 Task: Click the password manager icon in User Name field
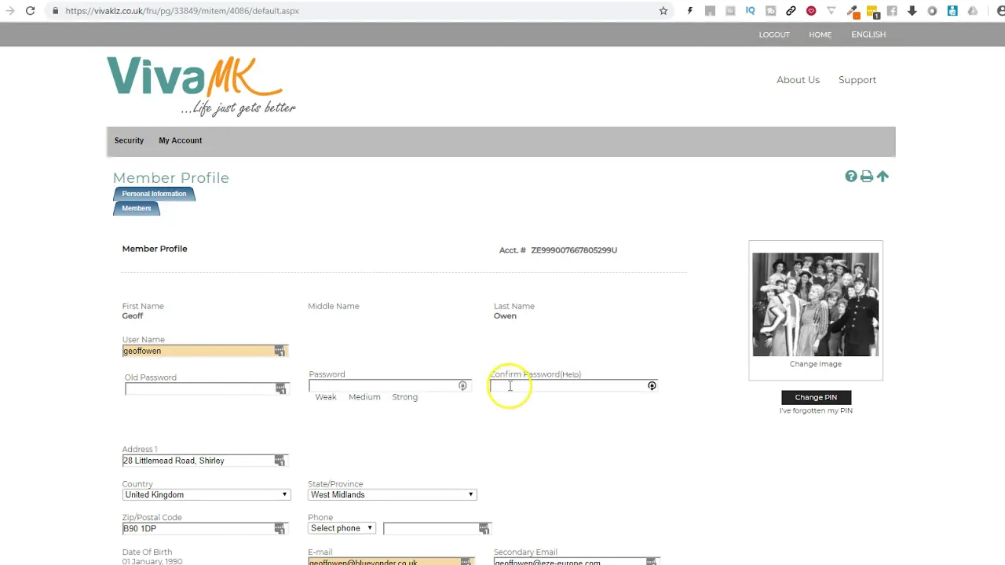pyautogui.click(x=280, y=351)
